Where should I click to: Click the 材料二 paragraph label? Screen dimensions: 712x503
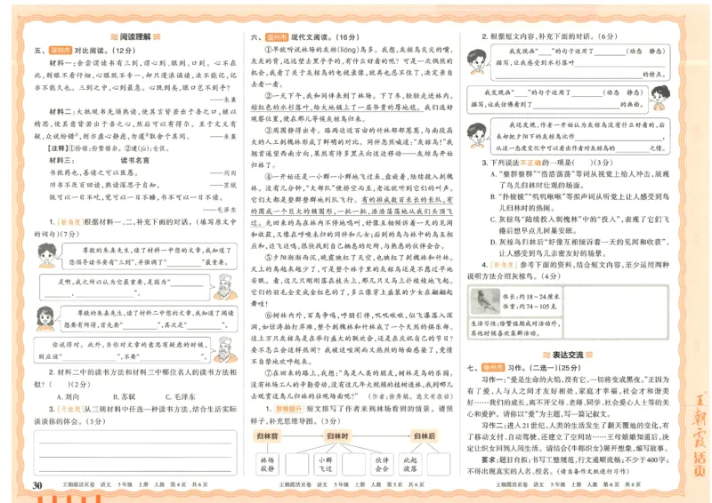61,112
